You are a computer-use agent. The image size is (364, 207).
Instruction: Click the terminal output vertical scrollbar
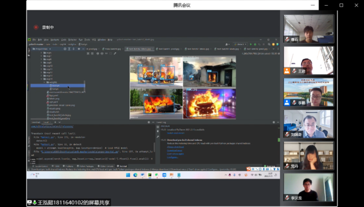pos(154,147)
